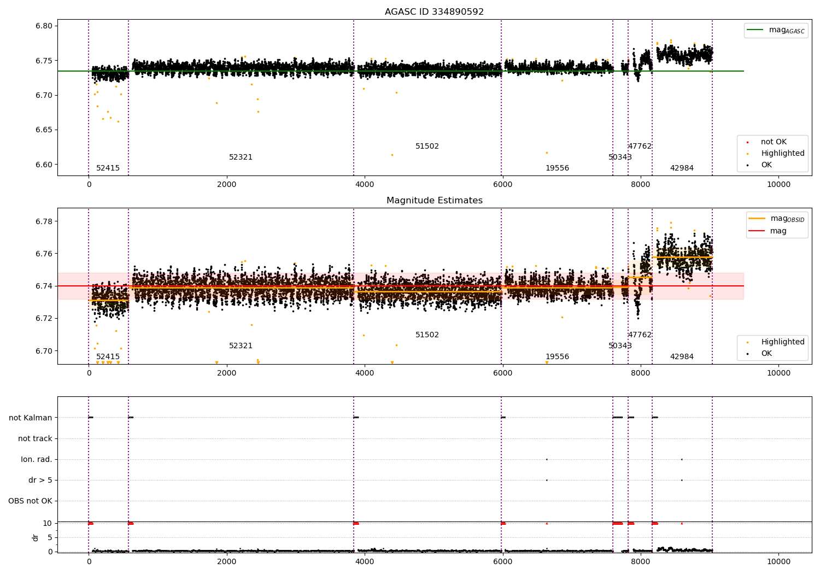Click the 'not Kalman' axis label
Image resolution: width=820 pixels, height=574 pixels.
[31, 418]
